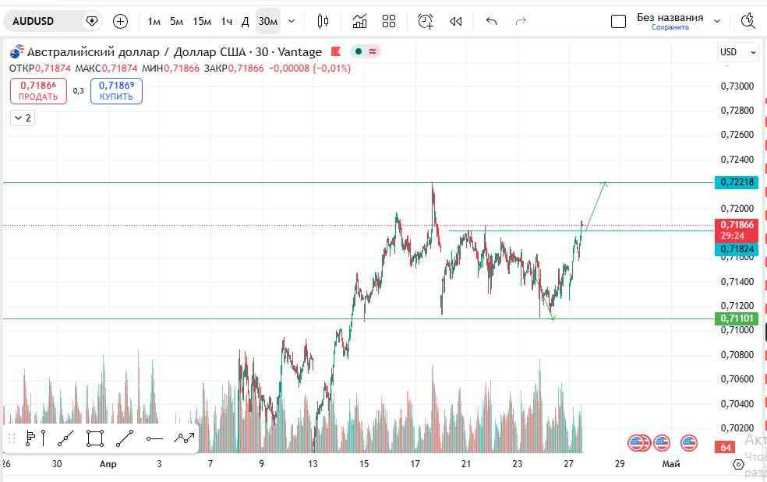Image resolution: width=767 pixels, height=482 pixels.
Task: Click the red 64 badge
Action: click(x=726, y=447)
